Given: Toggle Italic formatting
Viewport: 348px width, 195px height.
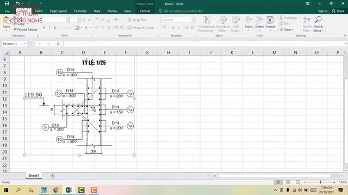Looking at the screenshot, I should tap(49, 28).
